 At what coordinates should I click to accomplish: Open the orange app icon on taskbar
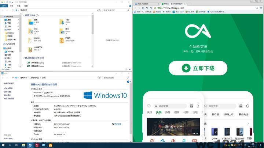click(x=50, y=145)
